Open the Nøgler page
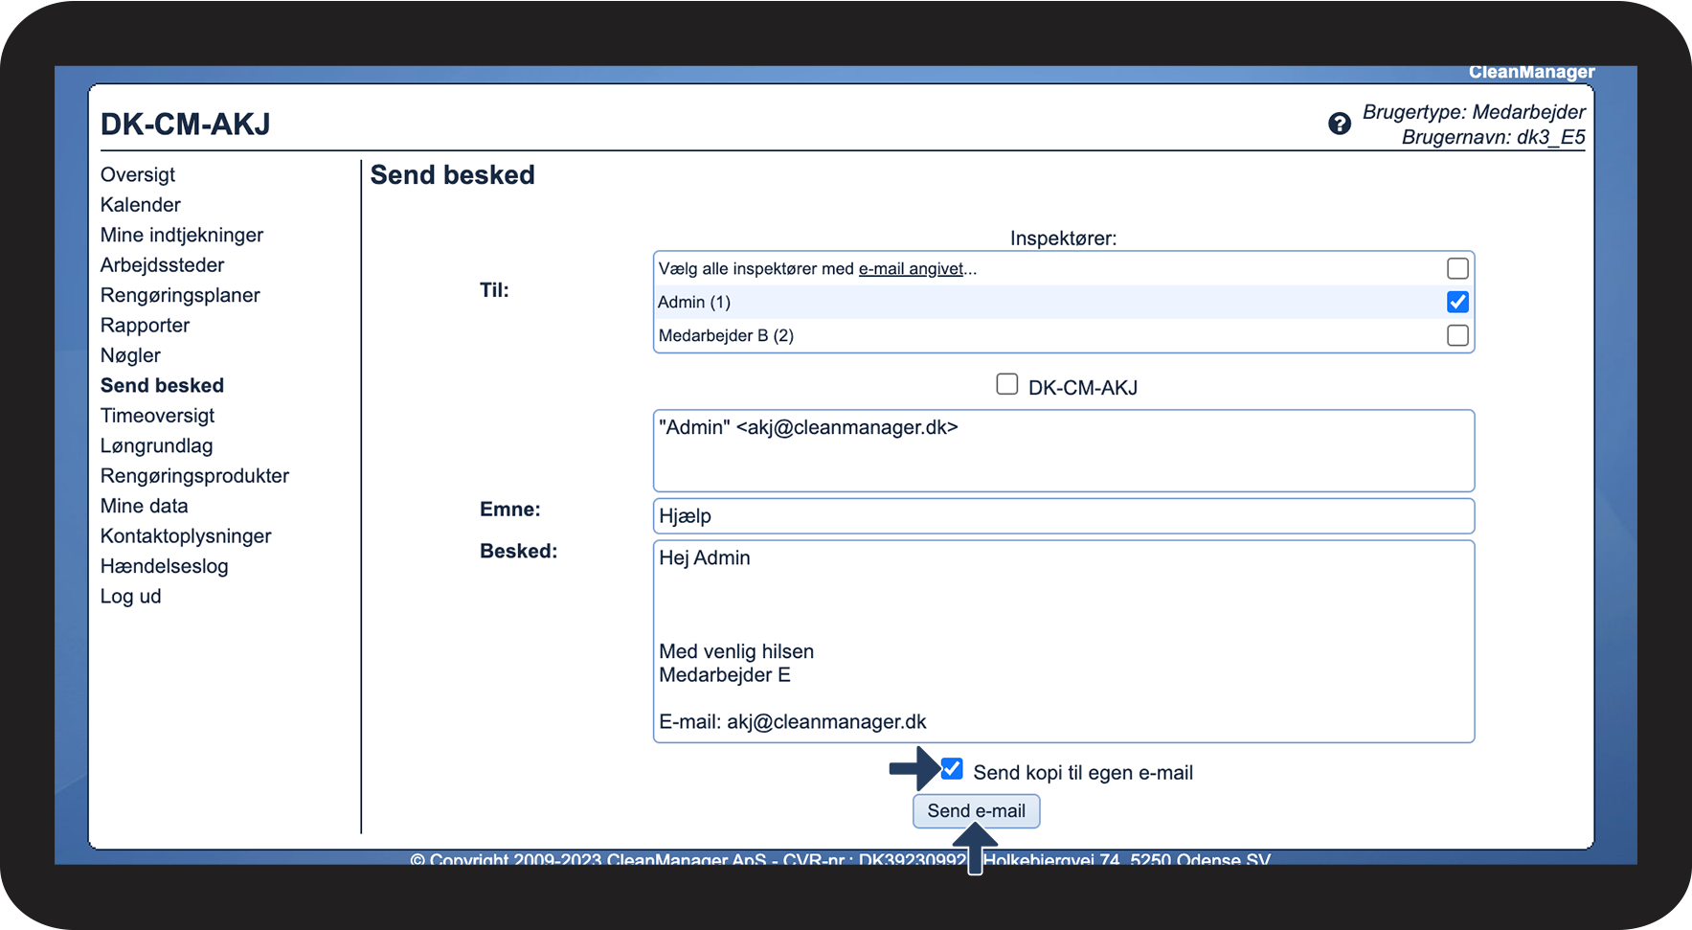This screenshot has height=930, width=1692. [x=130, y=355]
